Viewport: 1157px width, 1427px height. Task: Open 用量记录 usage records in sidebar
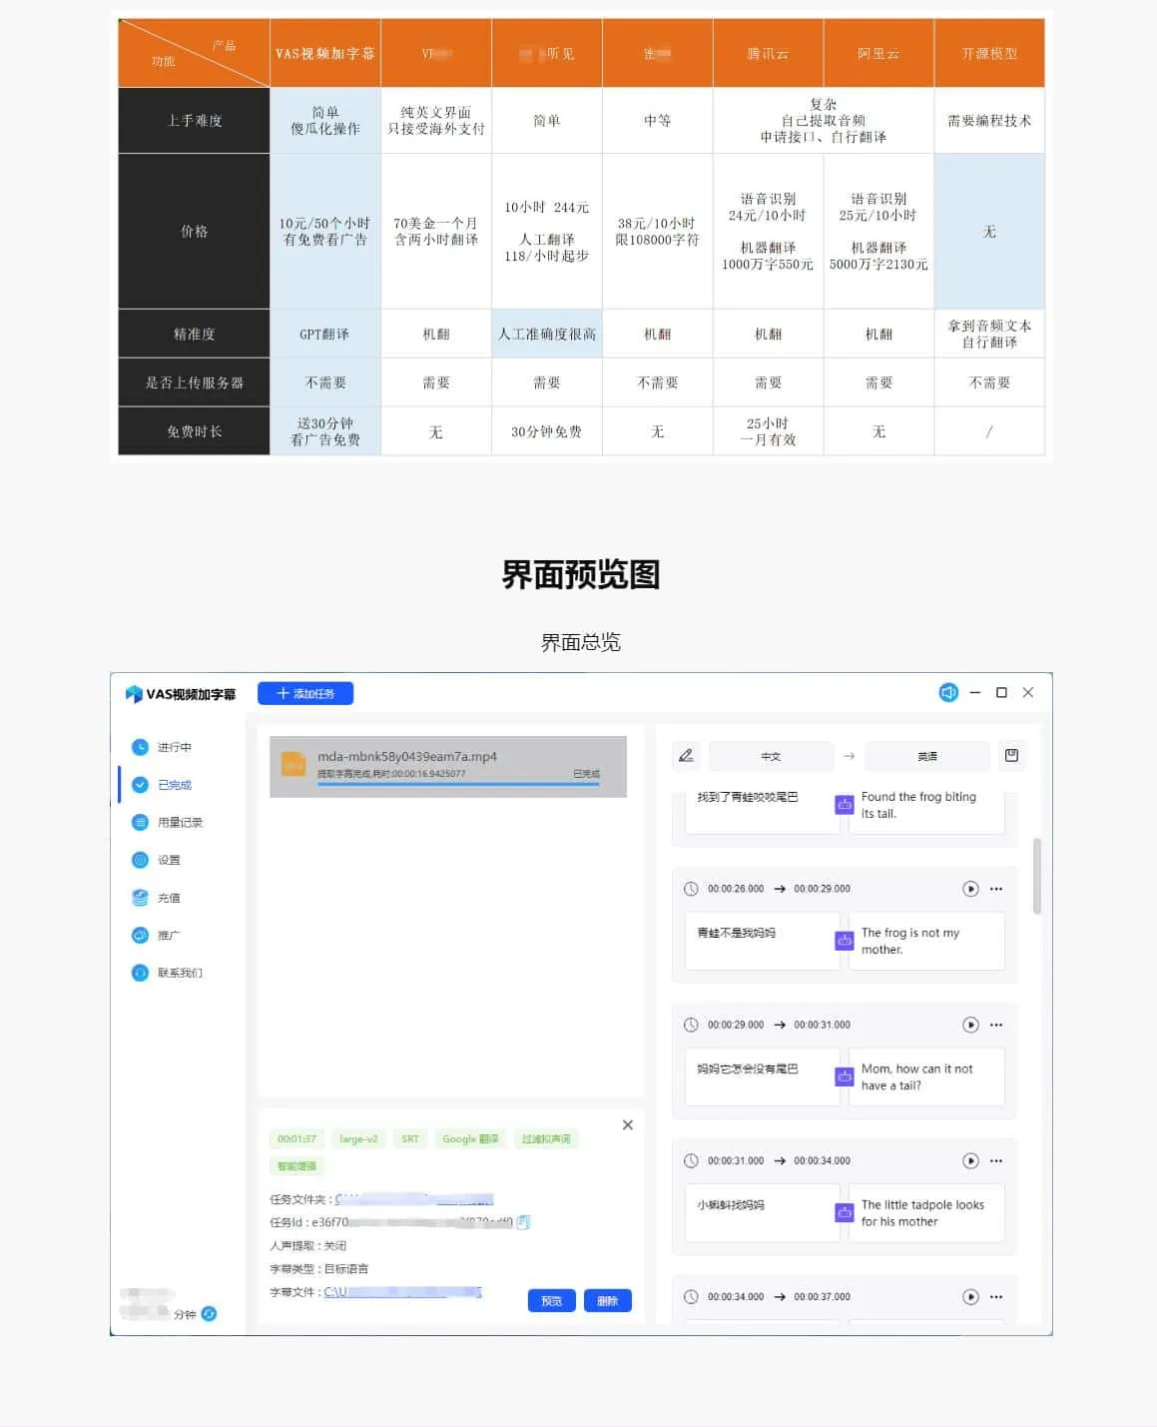[179, 823]
